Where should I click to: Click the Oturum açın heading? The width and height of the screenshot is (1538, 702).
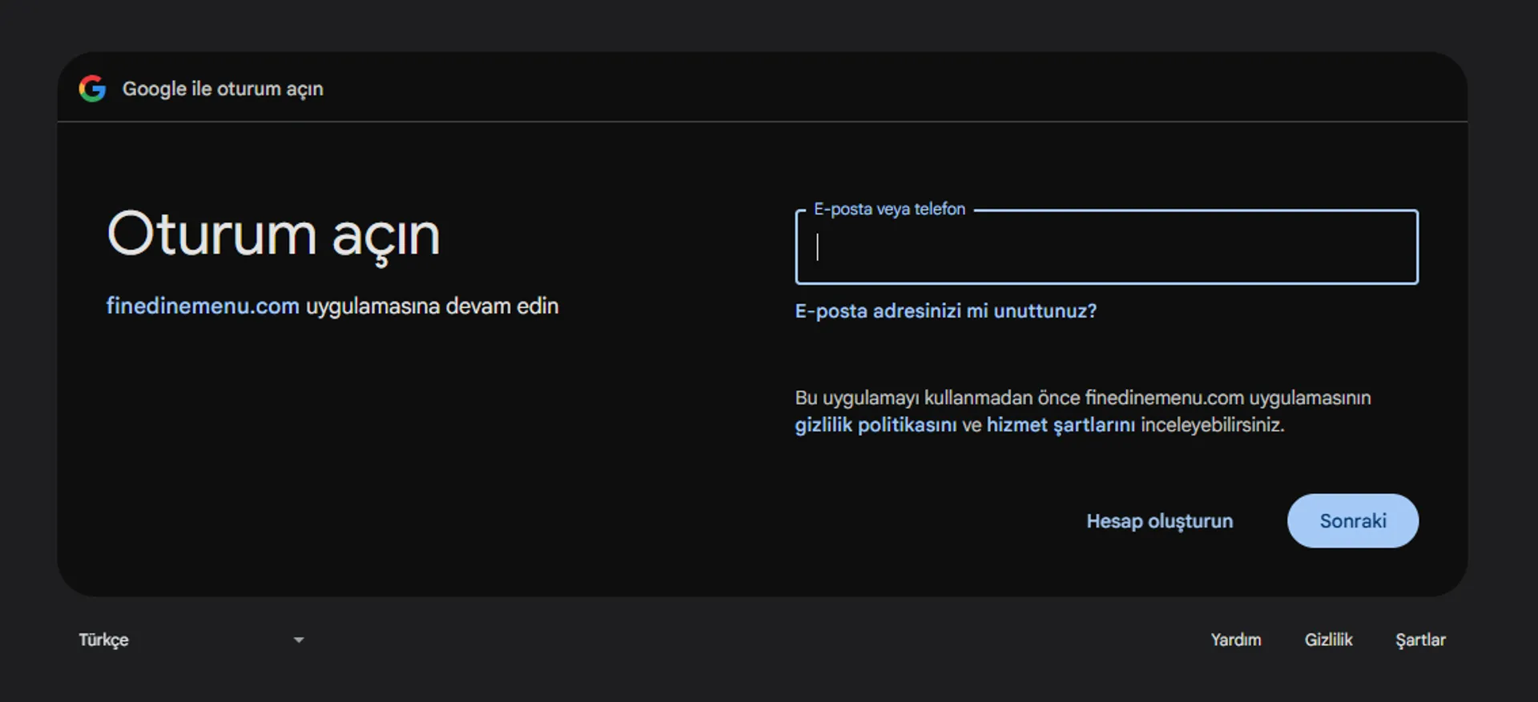point(273,235)
